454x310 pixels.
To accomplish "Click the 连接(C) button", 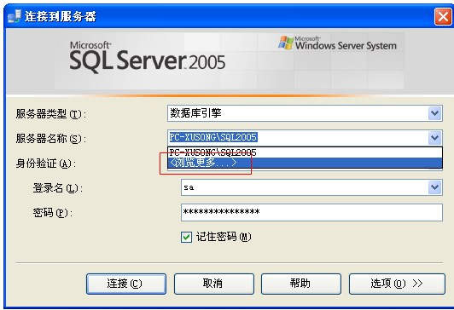I will (x=126, y=284).
